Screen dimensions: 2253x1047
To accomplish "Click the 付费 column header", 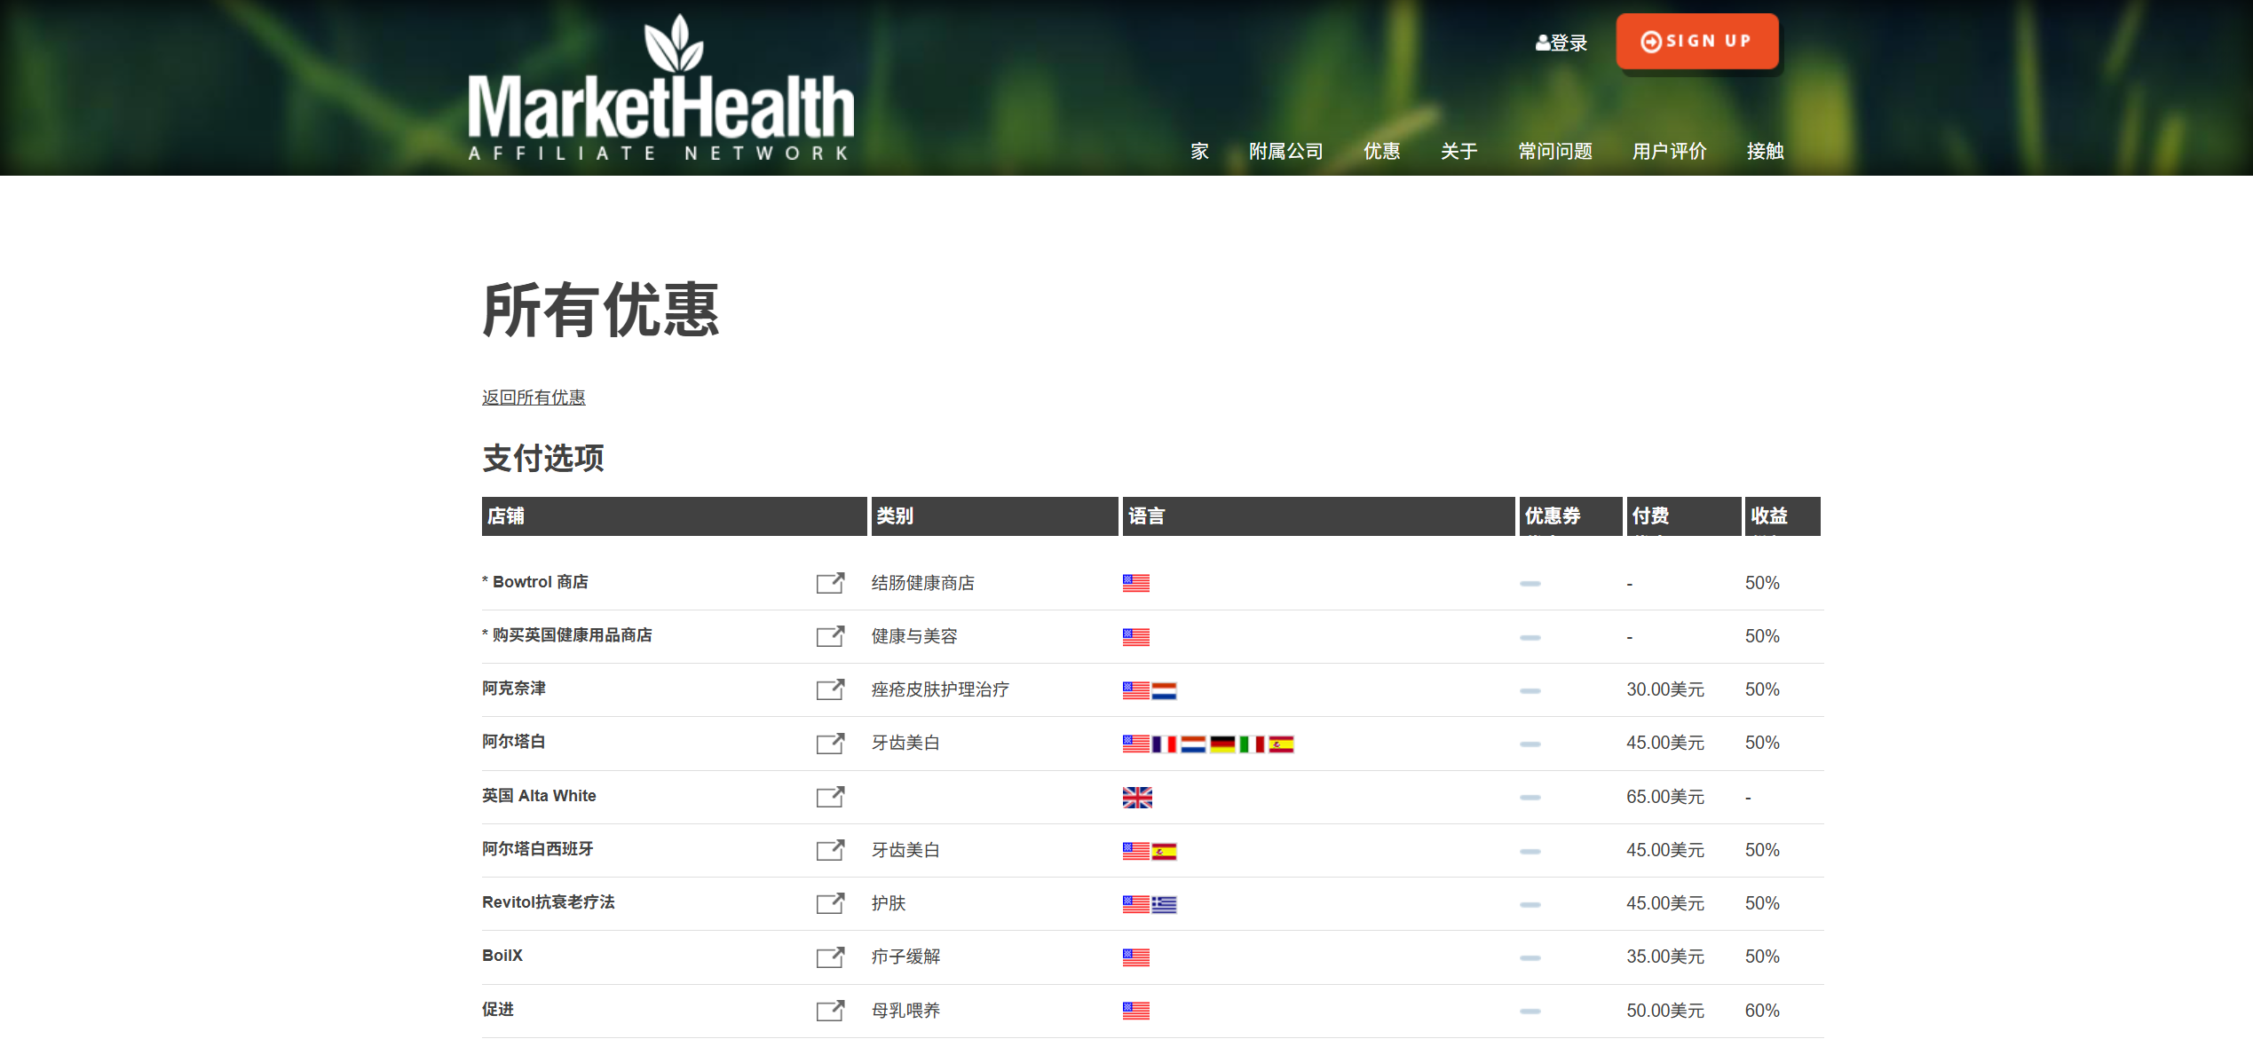I will (1684, 516).
